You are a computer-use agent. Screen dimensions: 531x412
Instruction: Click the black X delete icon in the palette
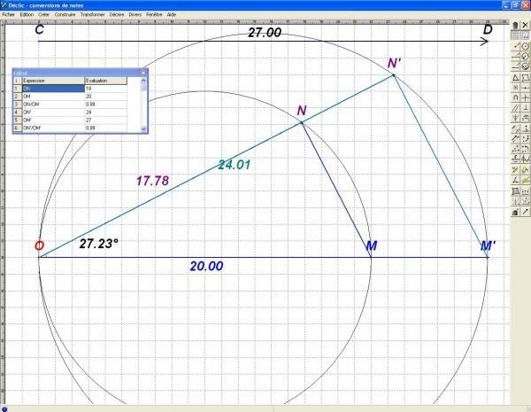525,25
